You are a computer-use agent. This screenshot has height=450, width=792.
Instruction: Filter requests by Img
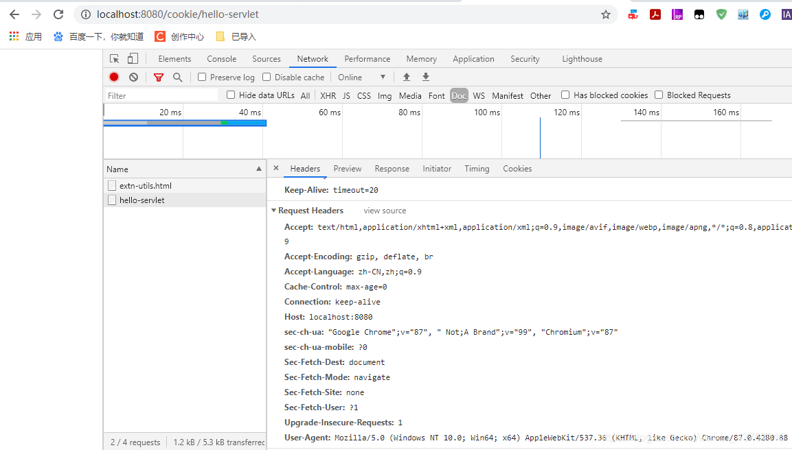point(385,95)
